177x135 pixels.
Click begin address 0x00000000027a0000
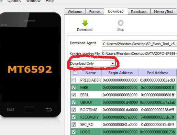[120, 117]
